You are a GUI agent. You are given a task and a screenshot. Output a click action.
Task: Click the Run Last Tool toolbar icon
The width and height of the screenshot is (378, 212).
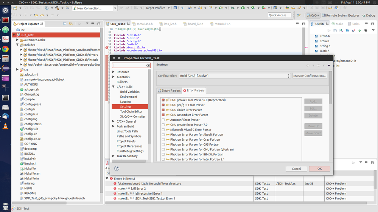pos(264,8)
